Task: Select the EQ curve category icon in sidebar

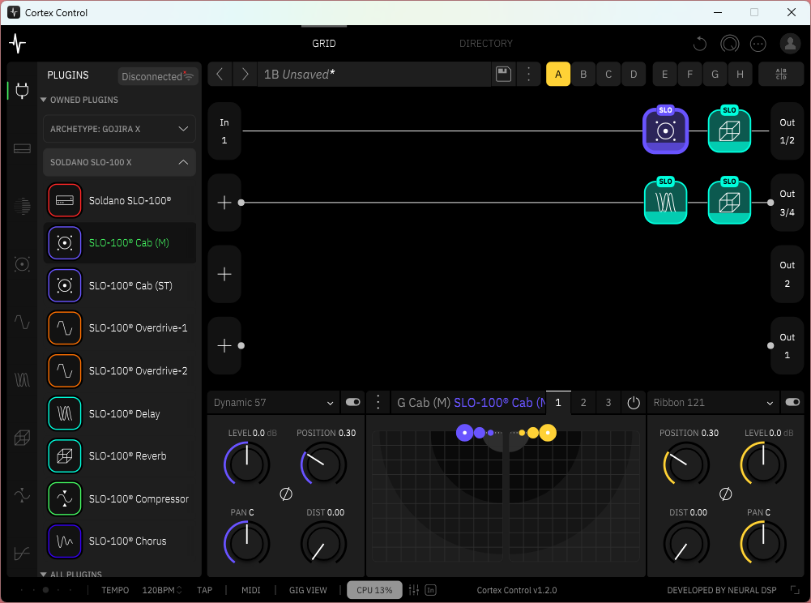Action: [x=22, y=554]
